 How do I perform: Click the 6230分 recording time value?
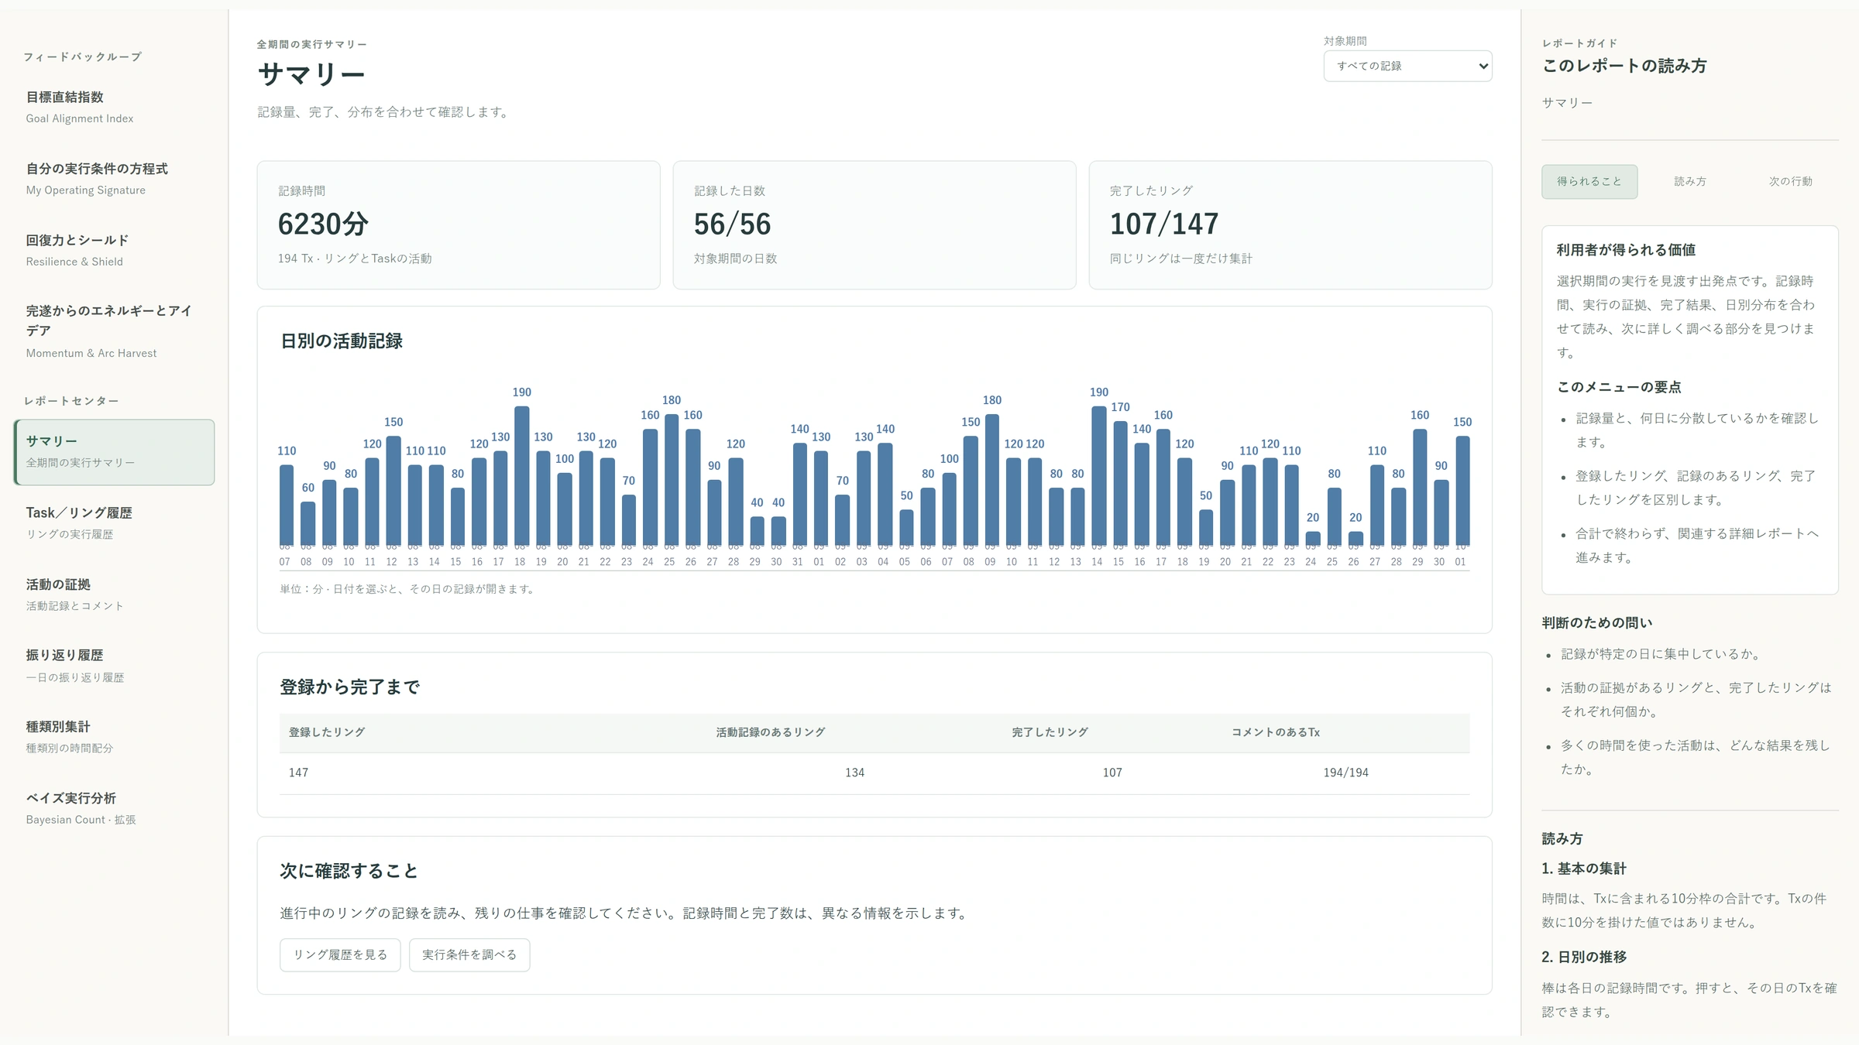coord(323,224)
